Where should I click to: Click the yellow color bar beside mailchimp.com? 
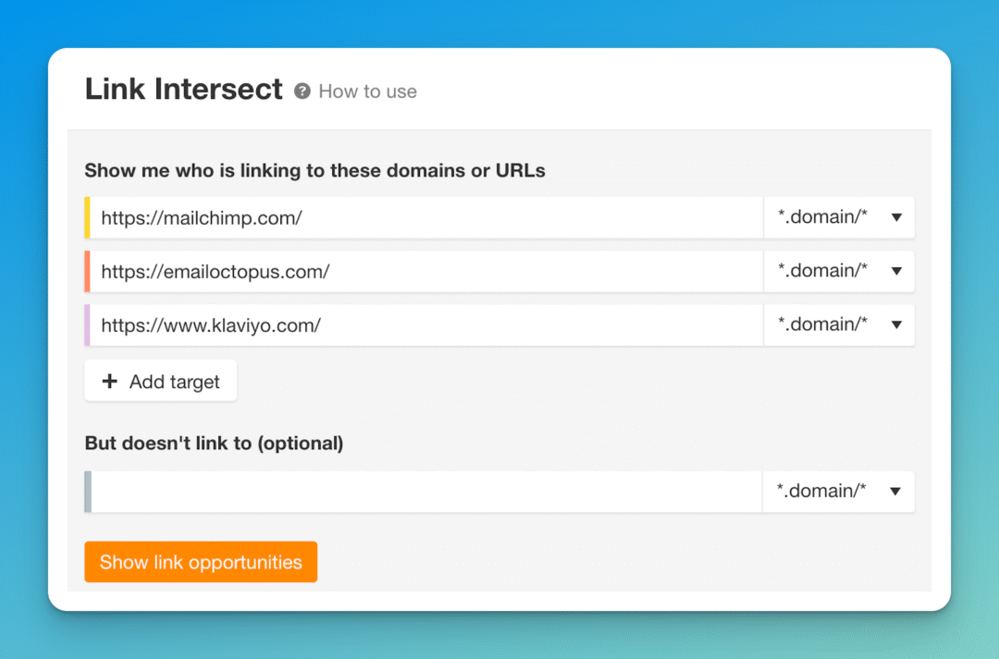[87, 217]
